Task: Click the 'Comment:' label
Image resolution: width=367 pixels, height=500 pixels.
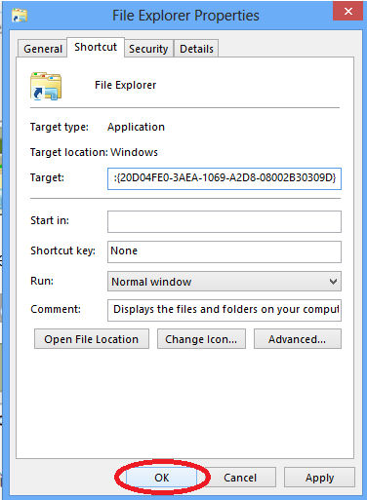Action: pyautogui.click(x=56, y=309)
